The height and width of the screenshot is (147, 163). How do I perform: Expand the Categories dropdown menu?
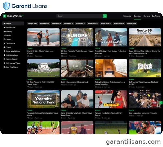[x=128, y=16]
